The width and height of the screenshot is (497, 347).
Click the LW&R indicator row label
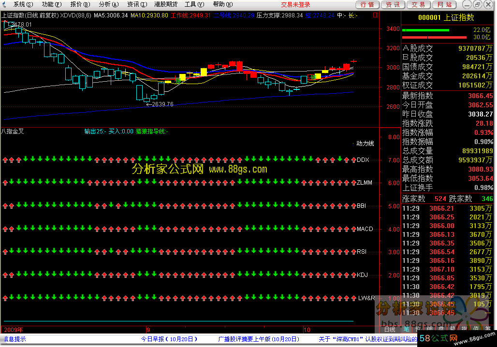tap(366, 298)
